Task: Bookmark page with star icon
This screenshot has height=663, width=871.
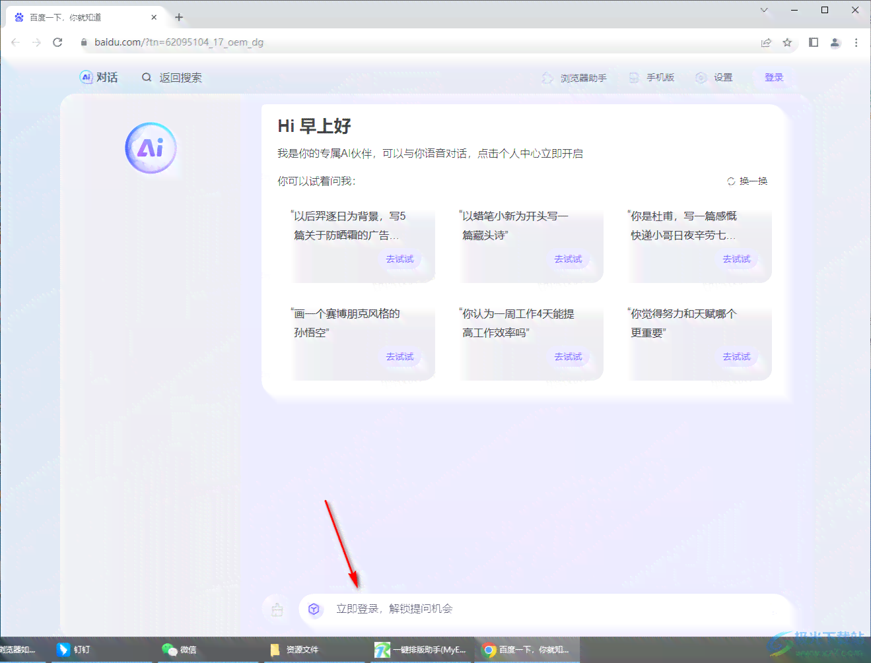Action: pyautogui.click(x=787, y=42)
